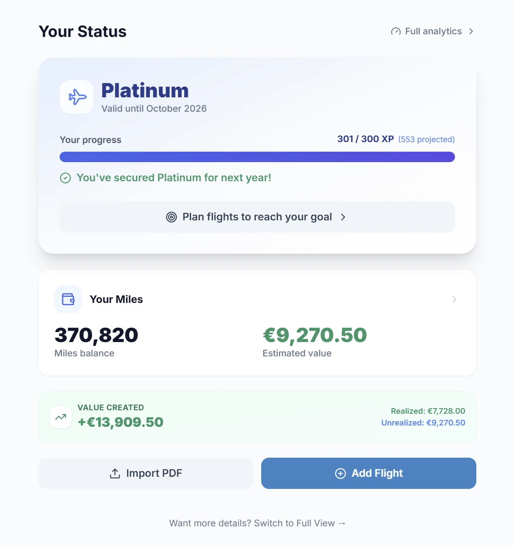Viewport: 515px width, 545px height.
Task: Click the green checkmark circle icon
Action: pyautogui.click(x=65, y=178)
